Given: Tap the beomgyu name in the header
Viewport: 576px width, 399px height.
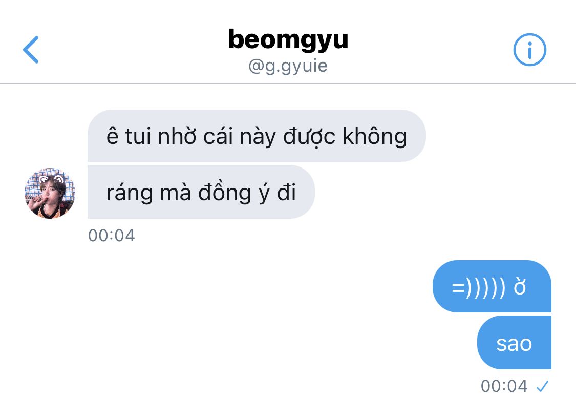Looking at the screenshot, I should point(288,39).
